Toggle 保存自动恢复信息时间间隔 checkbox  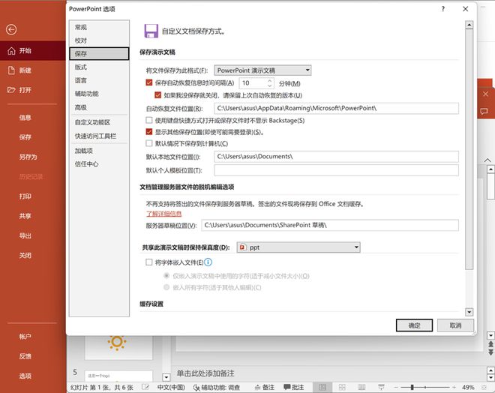pos(149,82)
